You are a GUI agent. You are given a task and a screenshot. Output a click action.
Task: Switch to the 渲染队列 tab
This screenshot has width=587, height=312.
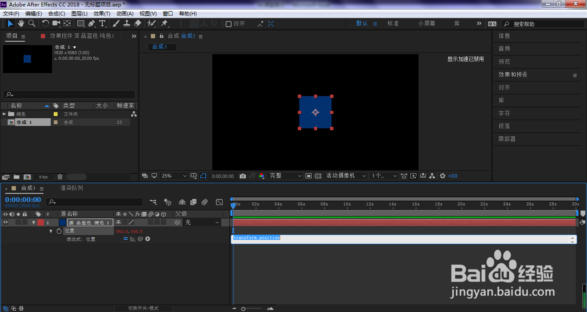[x=72, y=188]
